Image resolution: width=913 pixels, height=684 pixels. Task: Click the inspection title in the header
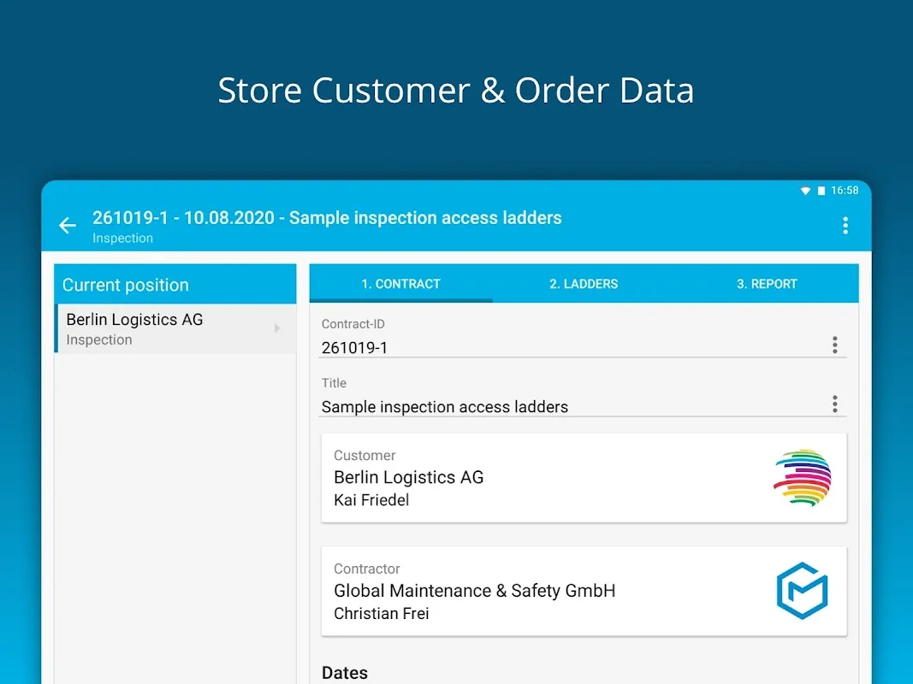(x=327, y=217)
